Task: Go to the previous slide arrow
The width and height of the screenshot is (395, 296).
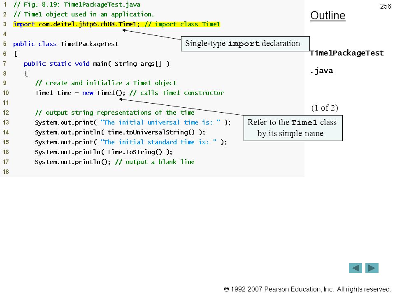Action: pos(355,268)
